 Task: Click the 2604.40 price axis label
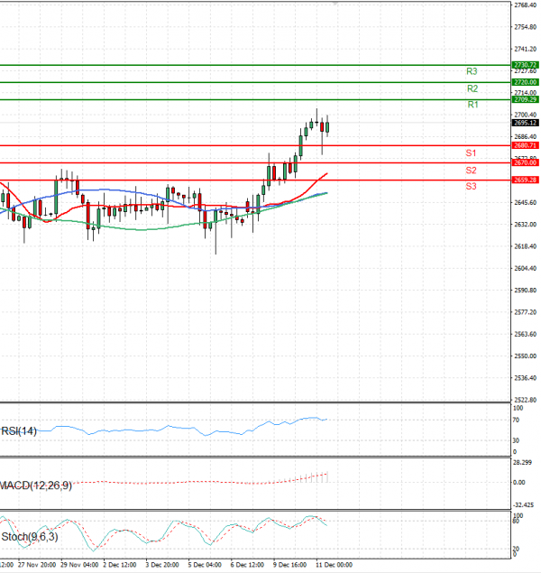tap(526, 268)
